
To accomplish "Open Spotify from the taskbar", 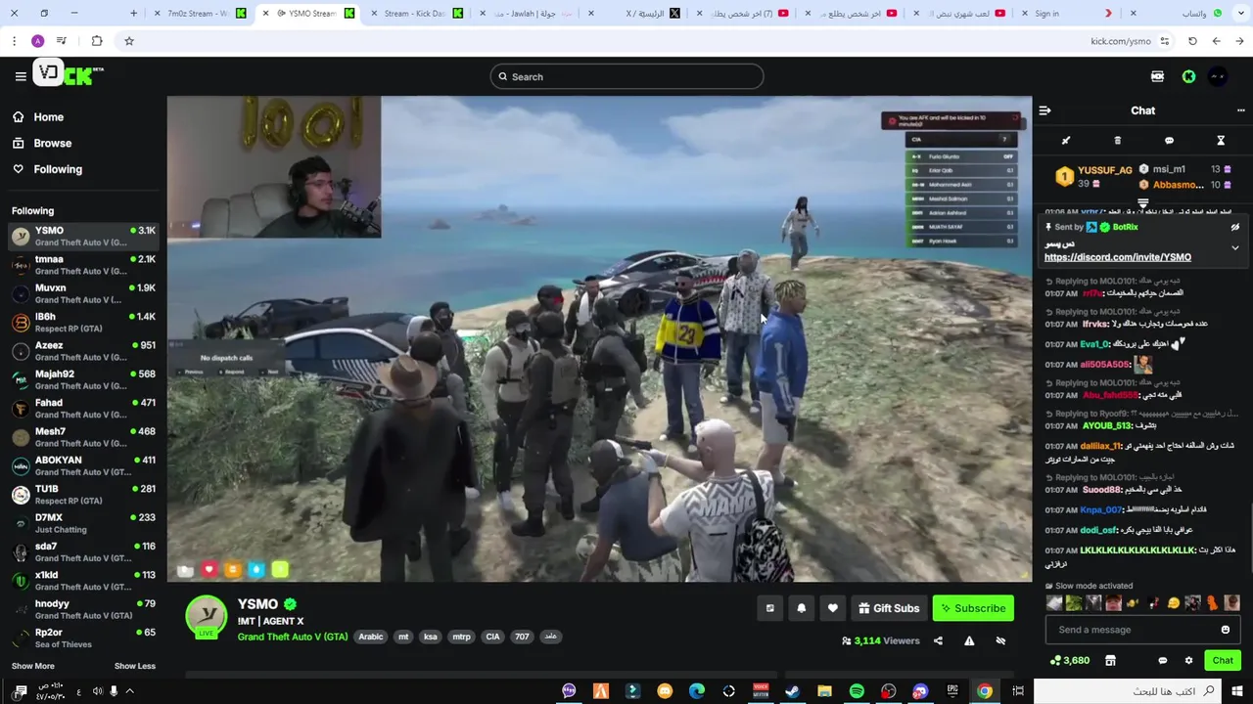I will [x=857, y=691].
